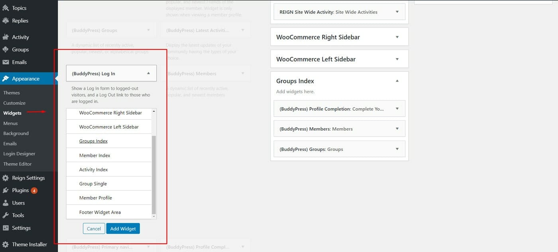Open Theme Editor in the sidebar

pos(18,164)
